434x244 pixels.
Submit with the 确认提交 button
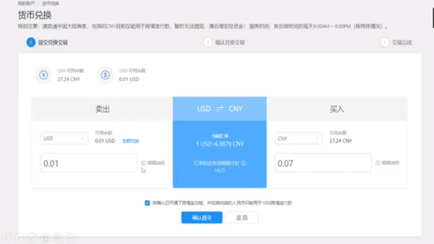click(x=202, y=218)
